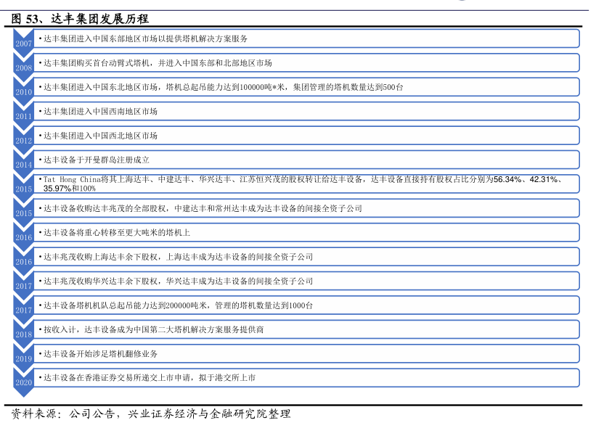This screenshot has width=596, height=428.
Task: Select the 2016 label beside the '收购上海达丰余下股权' row
Action: click(x=23, y=262)
